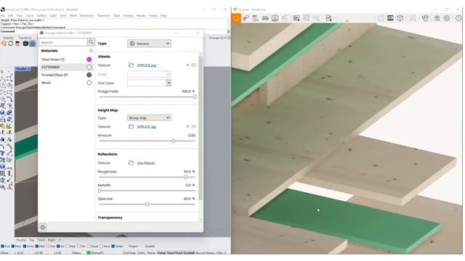This screenshot has width=465, height=261.
Task: Switch to the Top viewport tab
Action: click(31, 240)
